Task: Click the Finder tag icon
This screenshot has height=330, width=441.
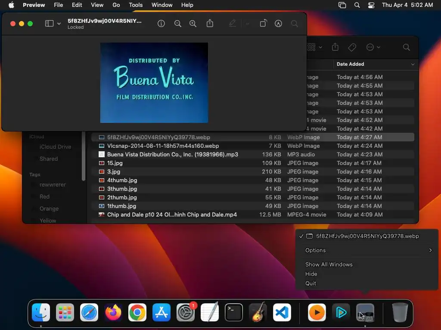Action: click(x=352, y=47)
